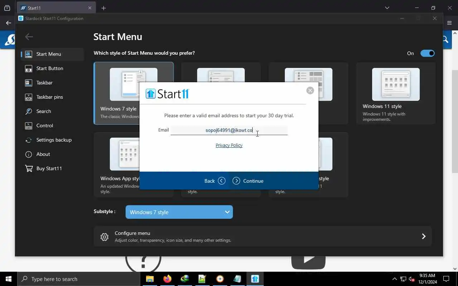Click the Configure menu gear icon
This screenshot has height=286, width=458.
(x=104, y=237)
